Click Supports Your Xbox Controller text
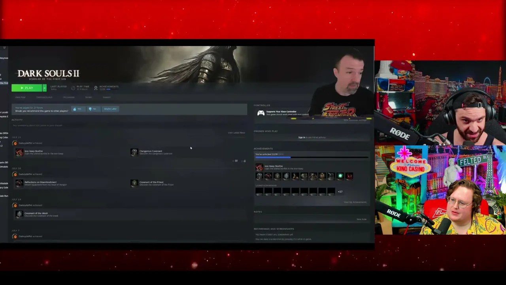 (x=281, y=112)
